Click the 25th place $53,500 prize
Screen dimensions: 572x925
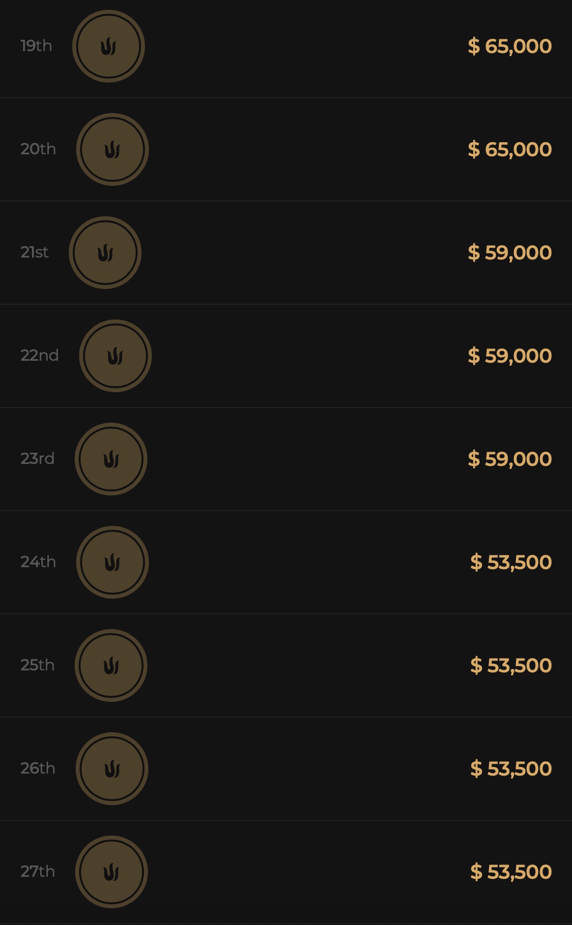(x=511, y=665)
